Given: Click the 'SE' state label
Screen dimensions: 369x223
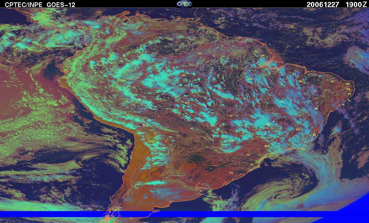Looking at the screenshot, I should 343,105.
